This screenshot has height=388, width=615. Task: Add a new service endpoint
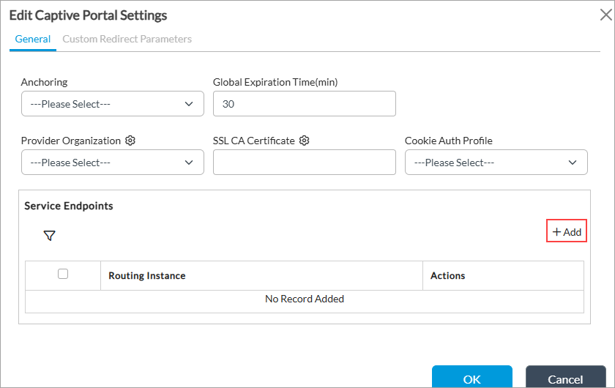(x=567, y=232)
